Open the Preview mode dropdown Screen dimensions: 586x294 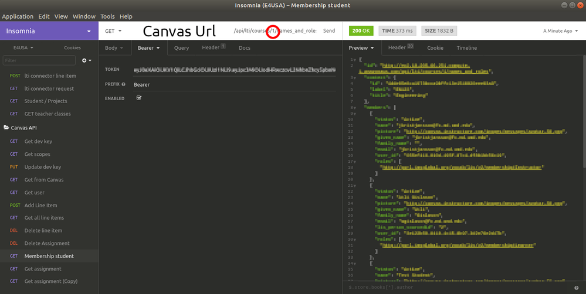point(361,48)
